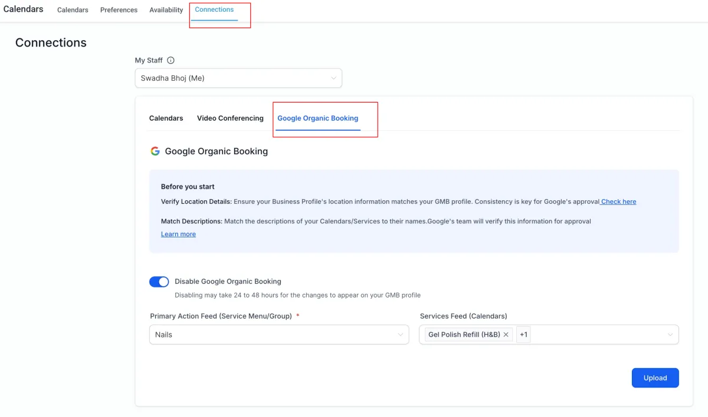Viewport: 708px width, 417px height.
Task: Switch to the inner Calendars tab
Action: [x=166, y=118]
